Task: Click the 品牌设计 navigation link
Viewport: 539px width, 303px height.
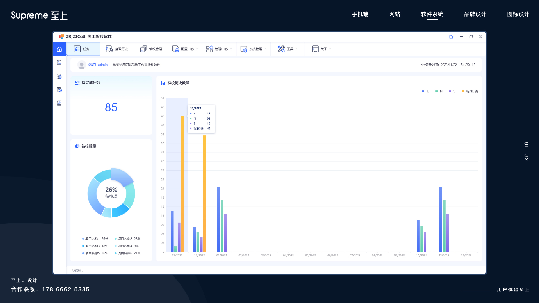Action: pyautogui.click(x=475, y=14)
